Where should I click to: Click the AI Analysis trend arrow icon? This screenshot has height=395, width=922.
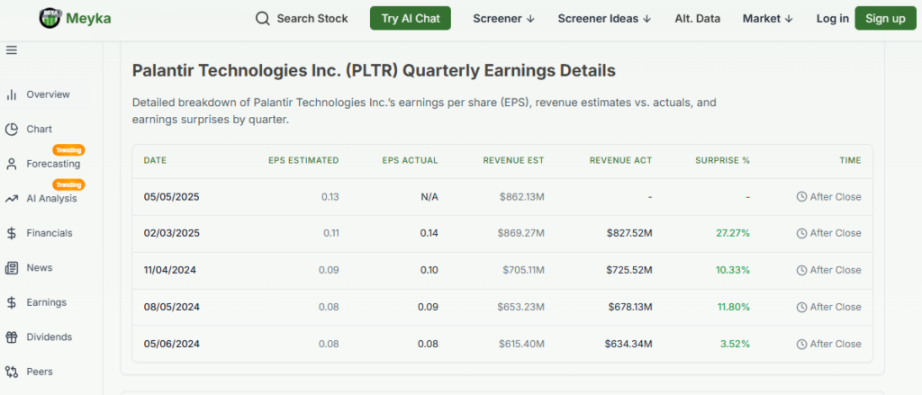(x=11, y=199)
